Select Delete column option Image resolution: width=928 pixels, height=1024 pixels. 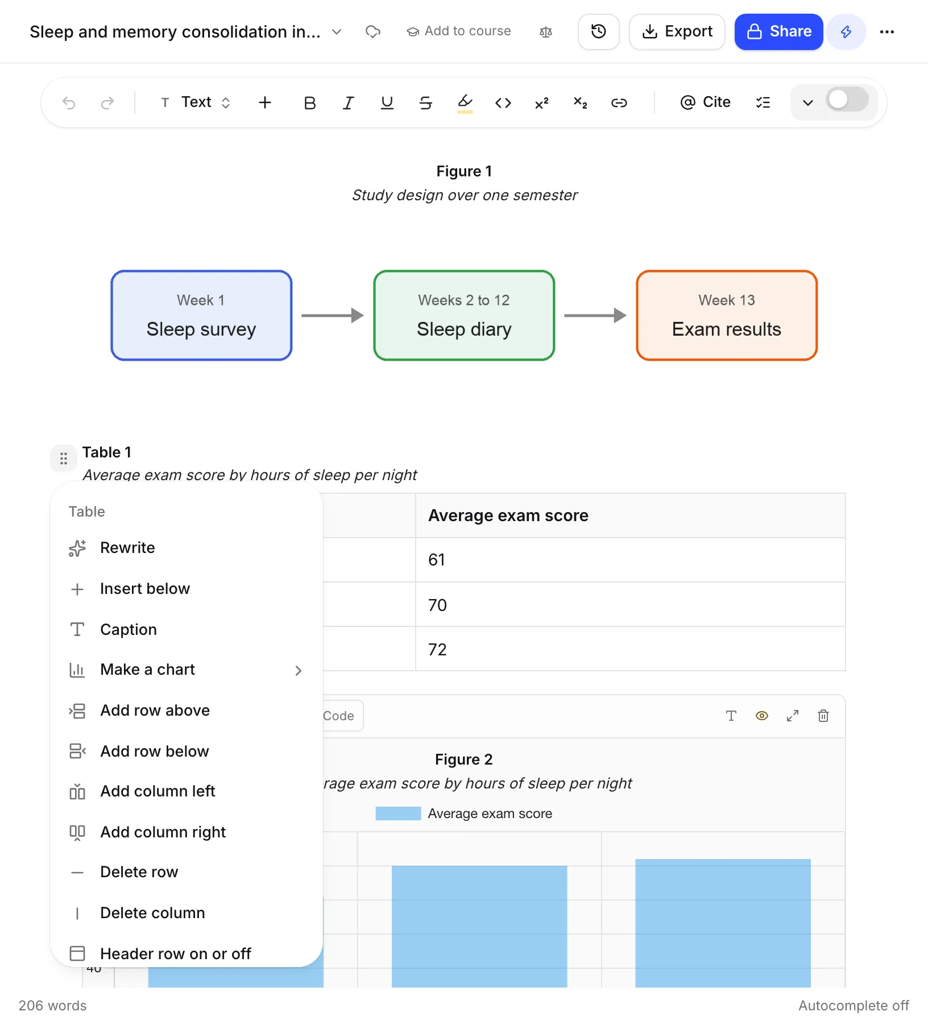coord(187,913)
